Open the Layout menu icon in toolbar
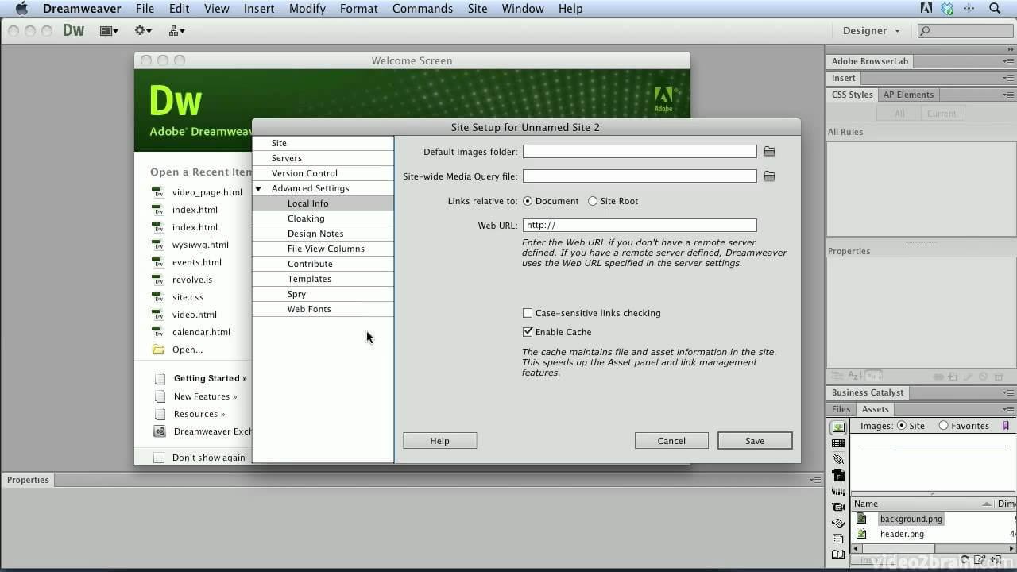The image size is (1017, 572). pos(109,31)
